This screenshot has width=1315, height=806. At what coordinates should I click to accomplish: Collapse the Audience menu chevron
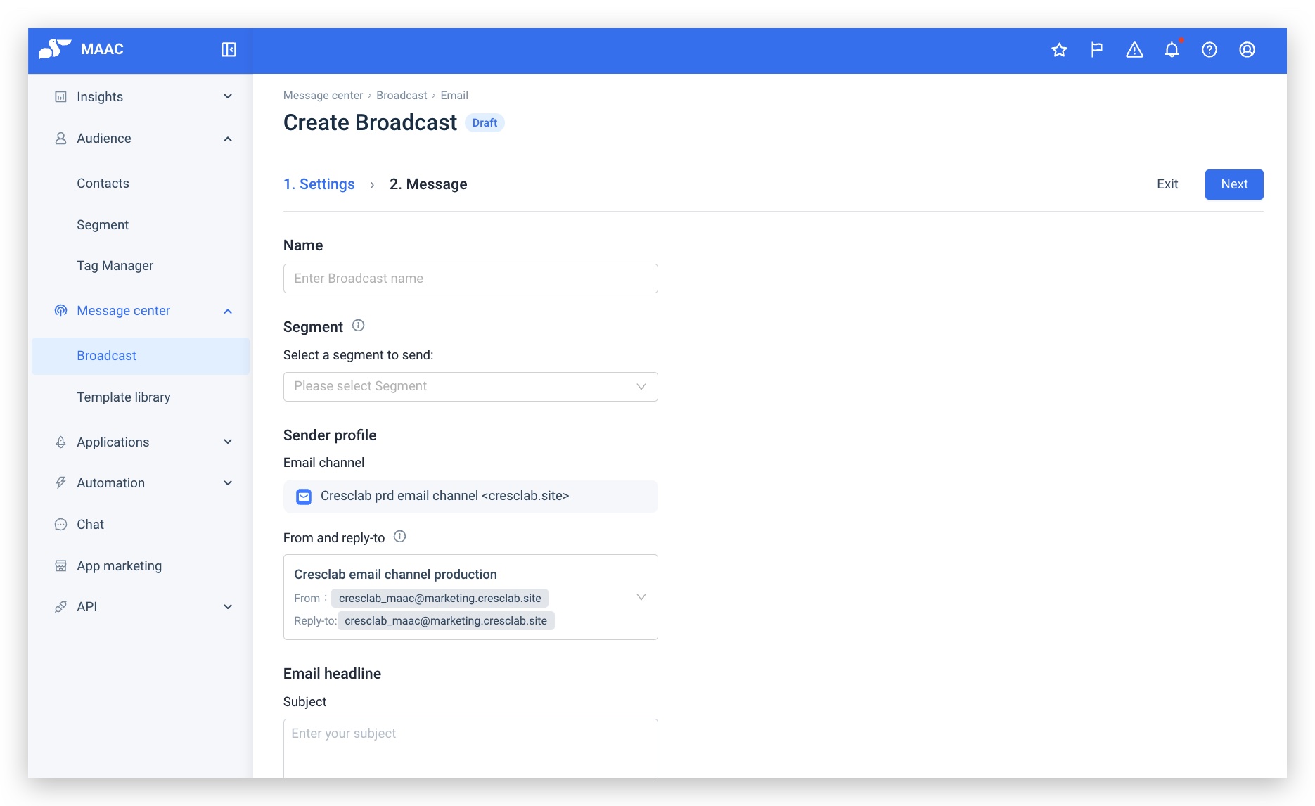(x=228, y=139)
